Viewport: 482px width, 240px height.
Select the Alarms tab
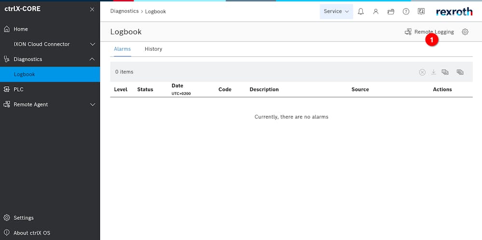click(x=122, y=49)
